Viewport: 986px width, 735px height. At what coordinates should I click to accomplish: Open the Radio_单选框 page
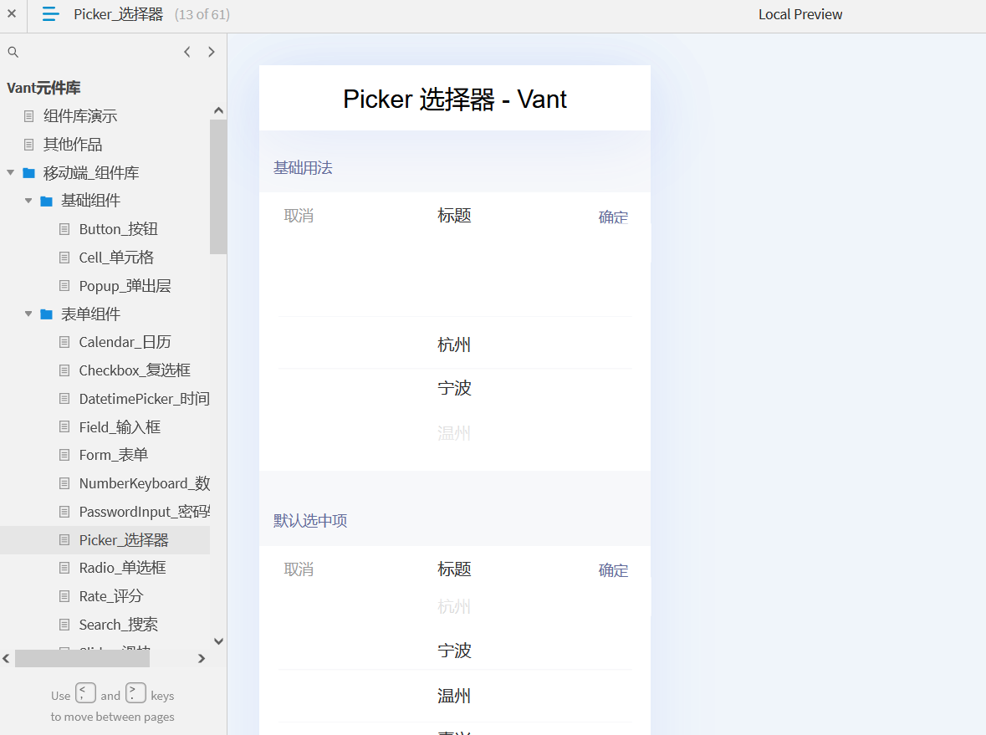point(123,569)
